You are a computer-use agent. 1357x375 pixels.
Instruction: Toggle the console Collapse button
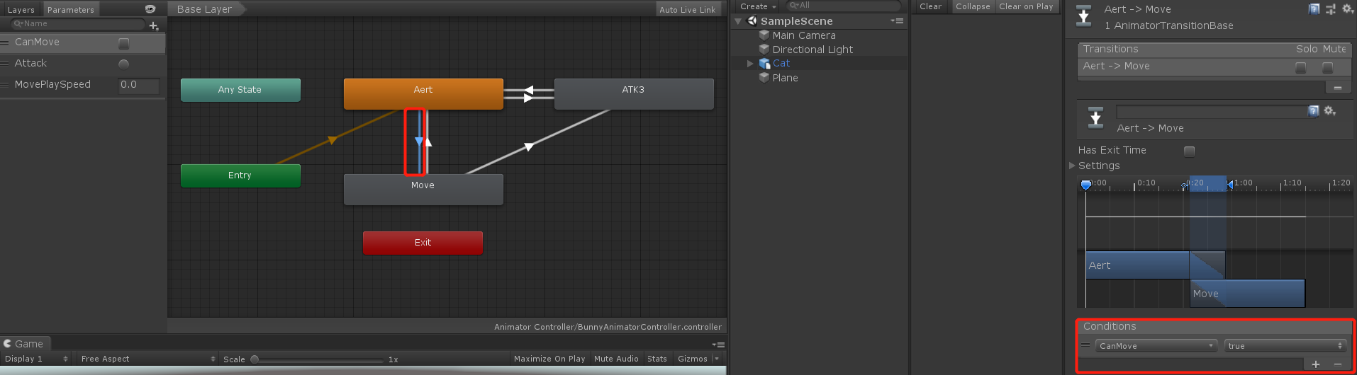pyautogui.click(x=973, y=6)
